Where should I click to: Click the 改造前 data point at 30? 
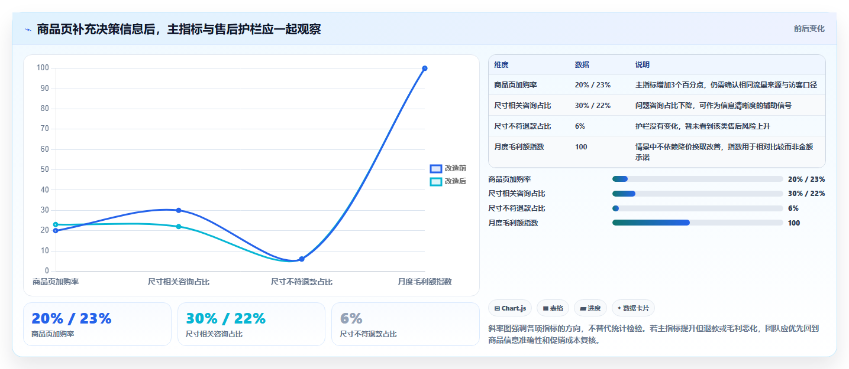[179, 210]
